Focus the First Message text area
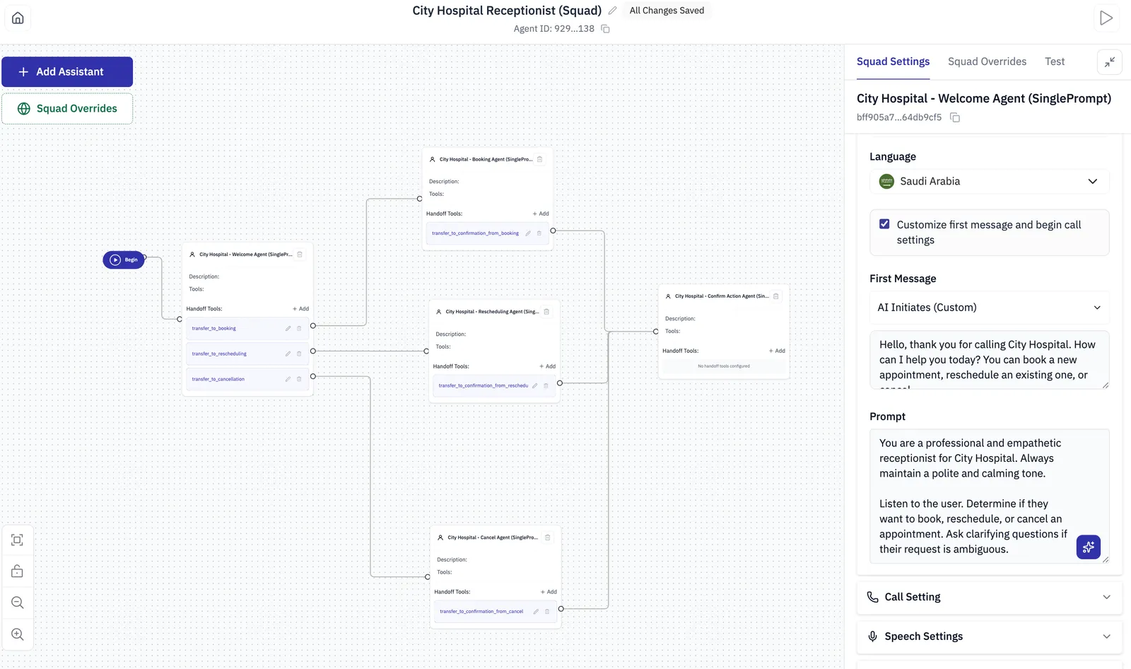The width and height of the screenshot is (1131, 669). (x=990, y=360)
